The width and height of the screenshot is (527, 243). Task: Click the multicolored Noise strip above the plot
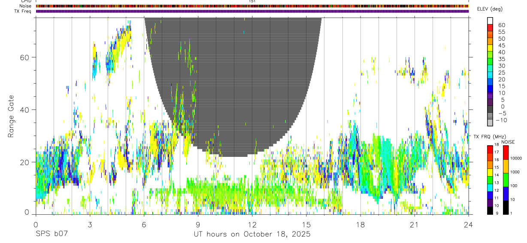[x=252, y=6]
